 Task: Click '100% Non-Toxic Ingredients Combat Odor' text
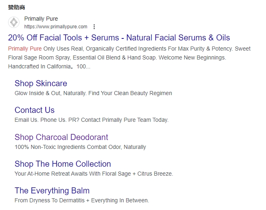tap(80, 147)
